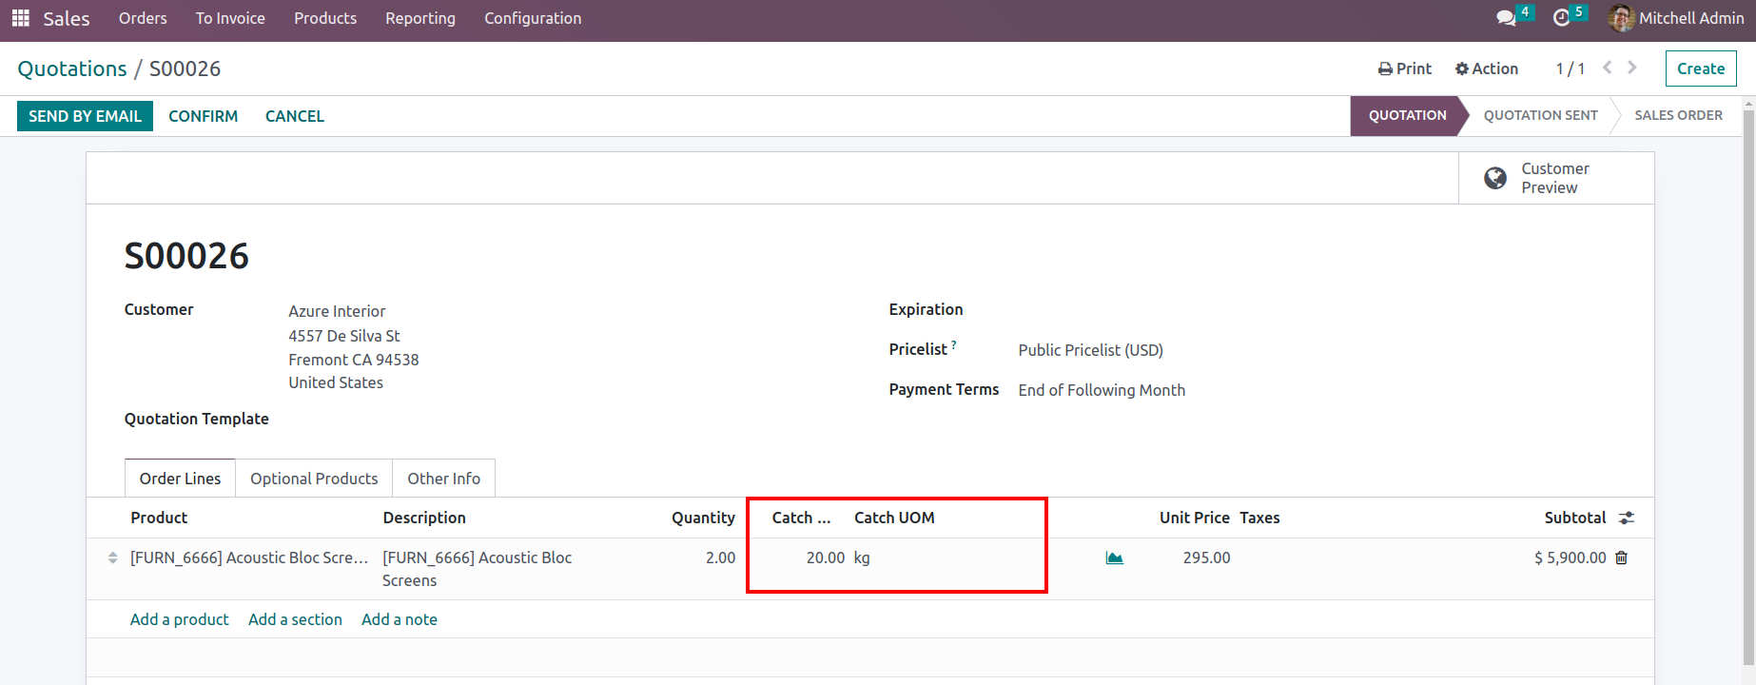The width and height of the screenshot is (1756, 685).
Task: Open Azure Interior customer link
Action: (337, 311)
